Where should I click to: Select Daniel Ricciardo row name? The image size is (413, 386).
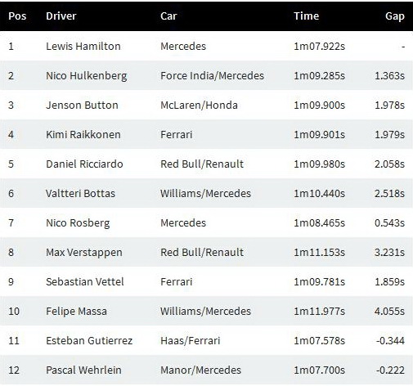84,164
